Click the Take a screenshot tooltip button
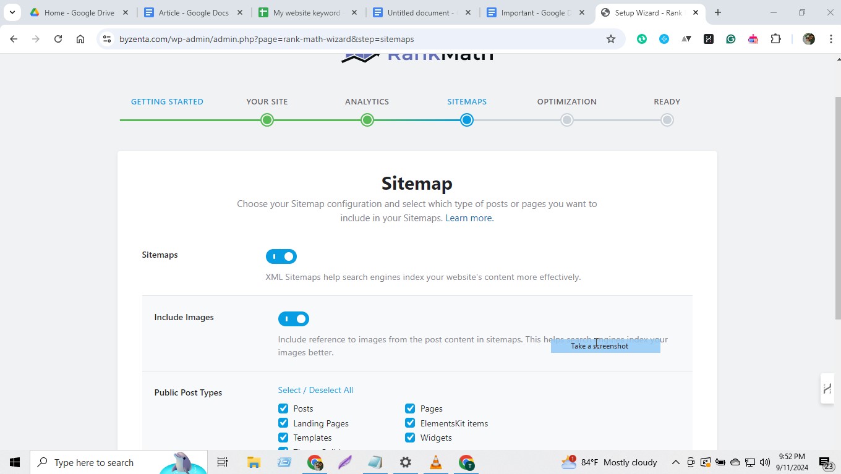Image resolution: width=841 pixels, height=474 pixels. [605, 346]
